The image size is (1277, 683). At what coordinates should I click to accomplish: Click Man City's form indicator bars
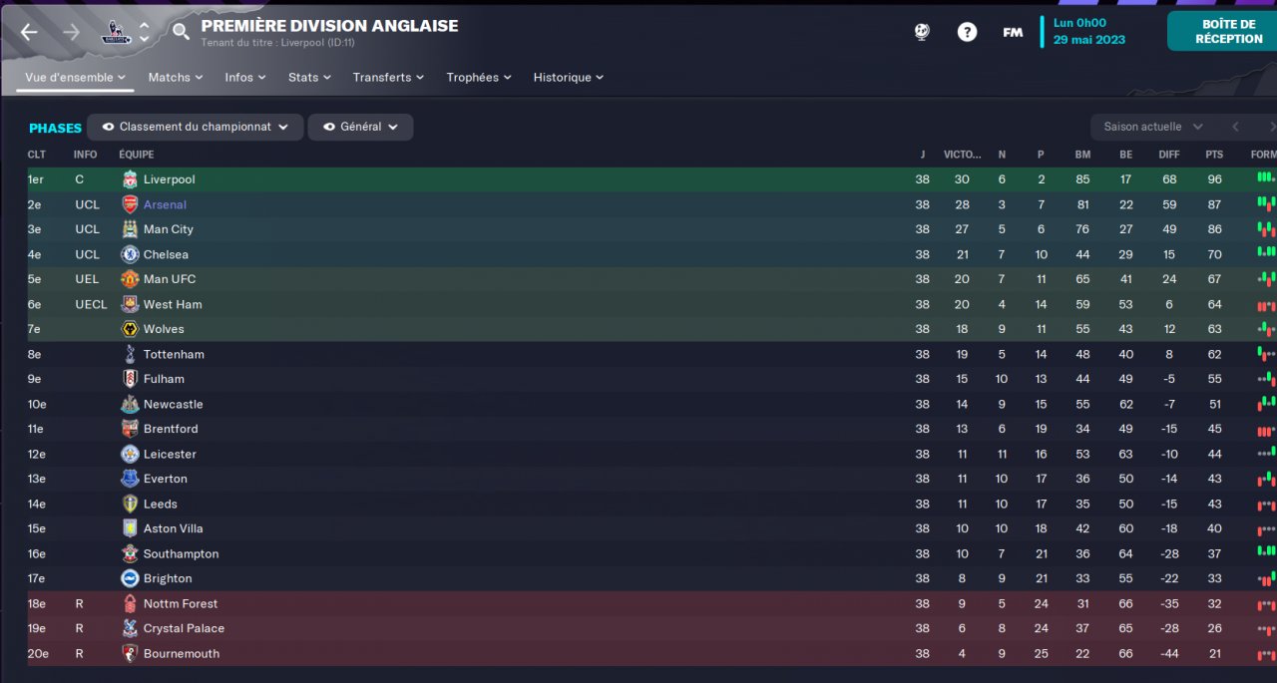click(x=1266, y=229)
